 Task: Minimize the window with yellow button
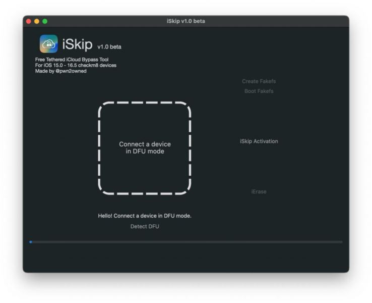point(37,21)
